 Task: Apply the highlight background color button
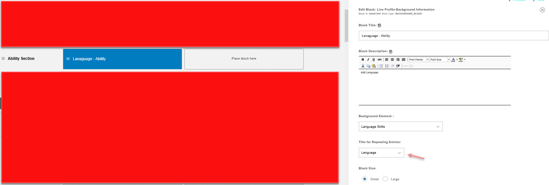[x=461, y=60]
